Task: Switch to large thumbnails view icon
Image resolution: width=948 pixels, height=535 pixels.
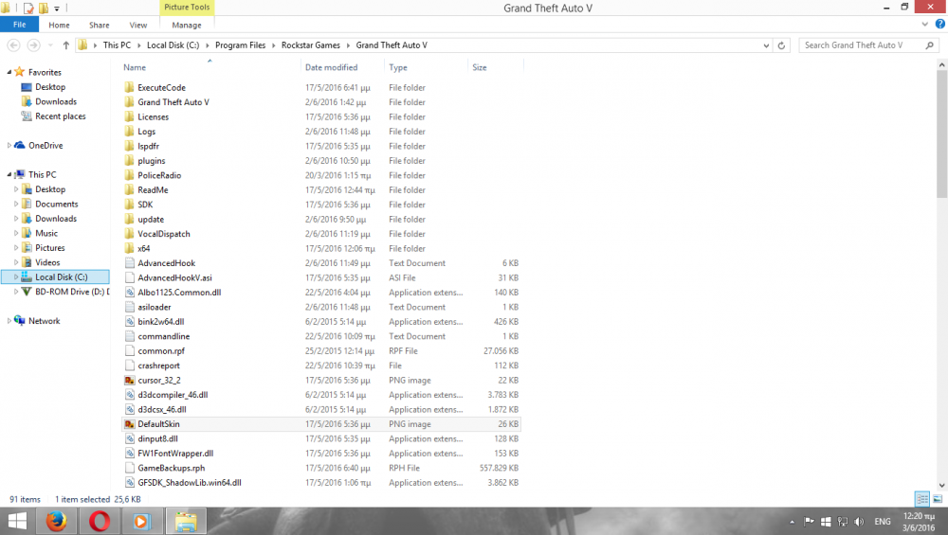Action: 938,499
